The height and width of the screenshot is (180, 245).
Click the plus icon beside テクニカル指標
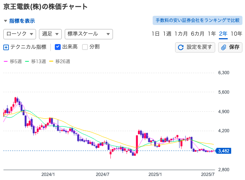click(6, 47)
